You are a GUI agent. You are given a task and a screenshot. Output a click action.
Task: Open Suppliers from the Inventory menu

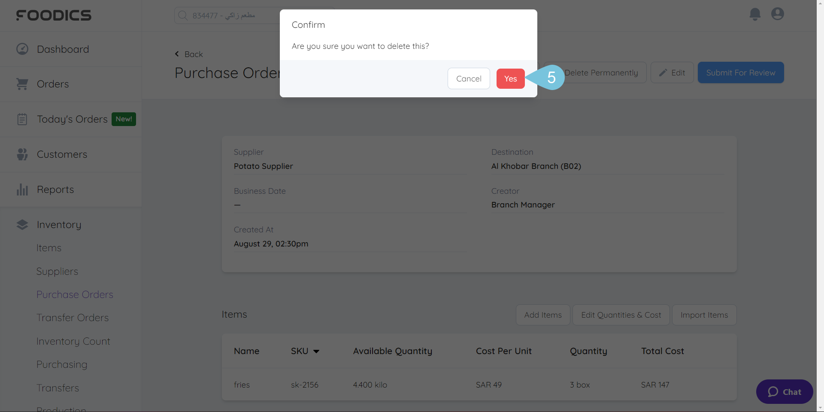(57, 271)
